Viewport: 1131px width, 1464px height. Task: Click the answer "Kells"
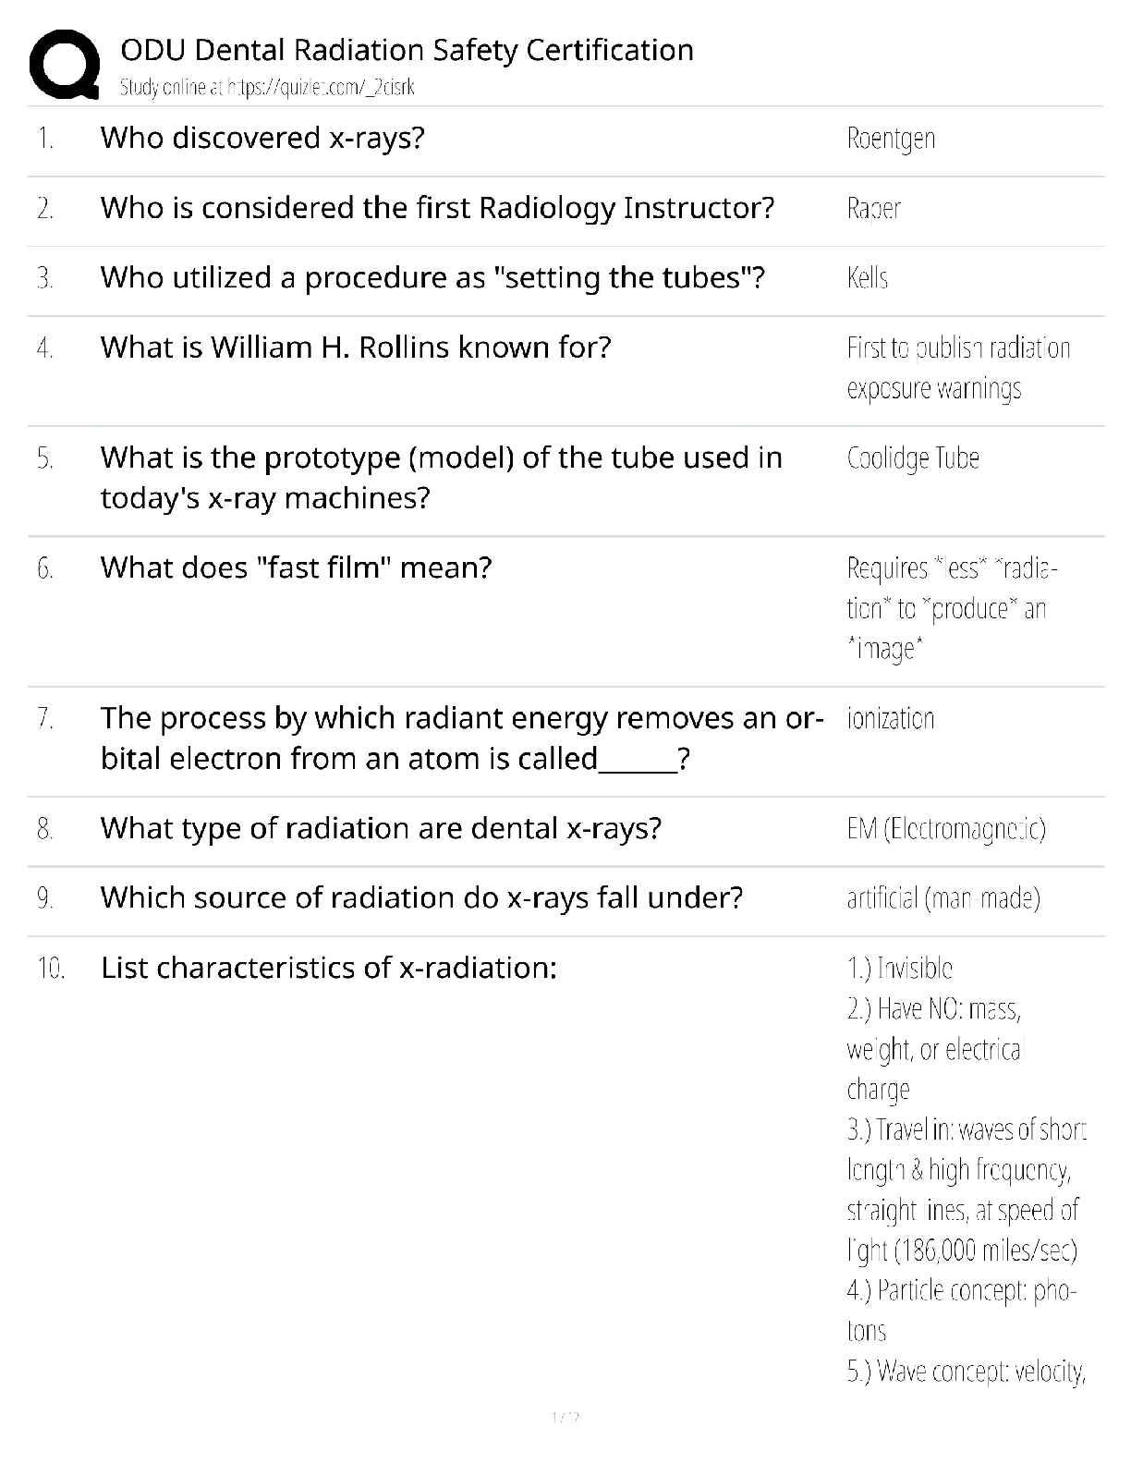[x=867, y=278]
